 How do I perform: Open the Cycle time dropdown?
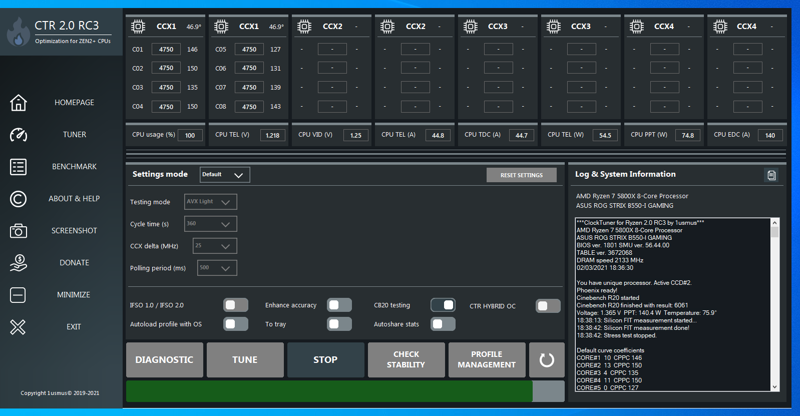coord(211,224)
